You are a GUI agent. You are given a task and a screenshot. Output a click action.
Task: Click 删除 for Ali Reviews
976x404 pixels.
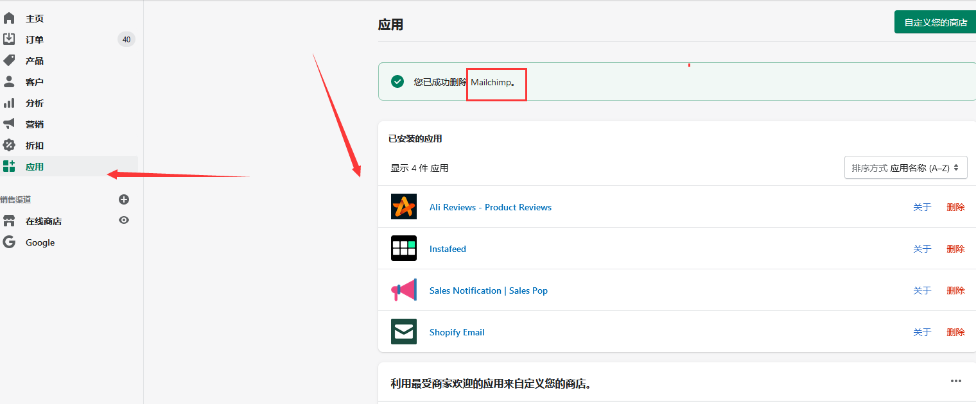click(x=955, y=207)
